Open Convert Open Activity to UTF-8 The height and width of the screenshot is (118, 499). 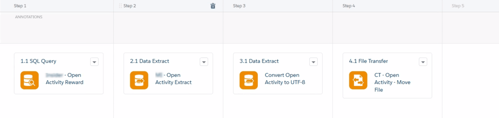pos(285,79)
